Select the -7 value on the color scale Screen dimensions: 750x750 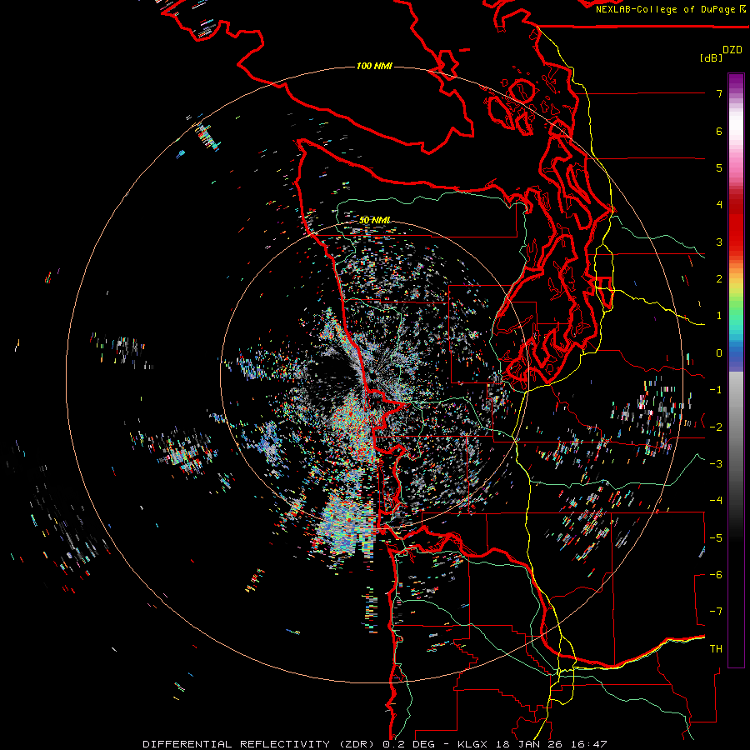pos(716,612)
